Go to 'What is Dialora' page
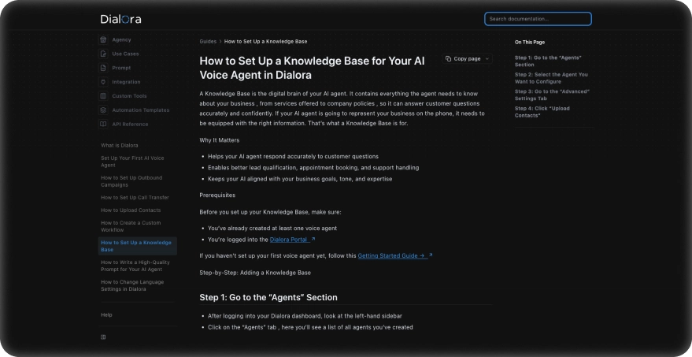 click(120, 145)
